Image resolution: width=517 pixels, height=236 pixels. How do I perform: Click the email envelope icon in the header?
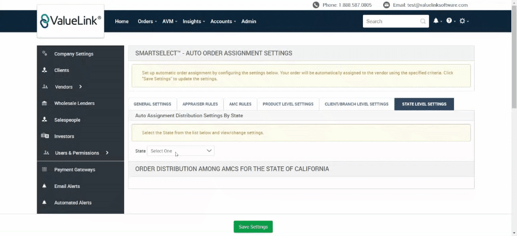pyautogui.click(x=386, y=5)
